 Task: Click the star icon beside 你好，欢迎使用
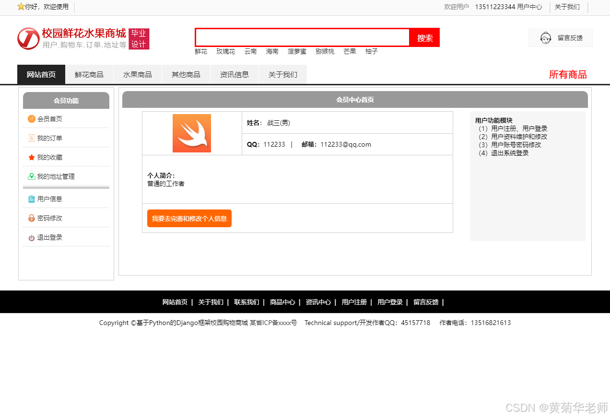pos(21,7)
